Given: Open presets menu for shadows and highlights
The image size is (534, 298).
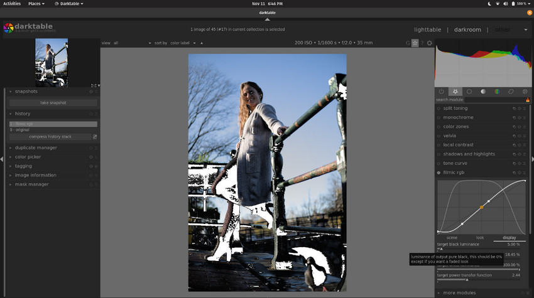Looking at the screenshot, I should tap(525, 154).
